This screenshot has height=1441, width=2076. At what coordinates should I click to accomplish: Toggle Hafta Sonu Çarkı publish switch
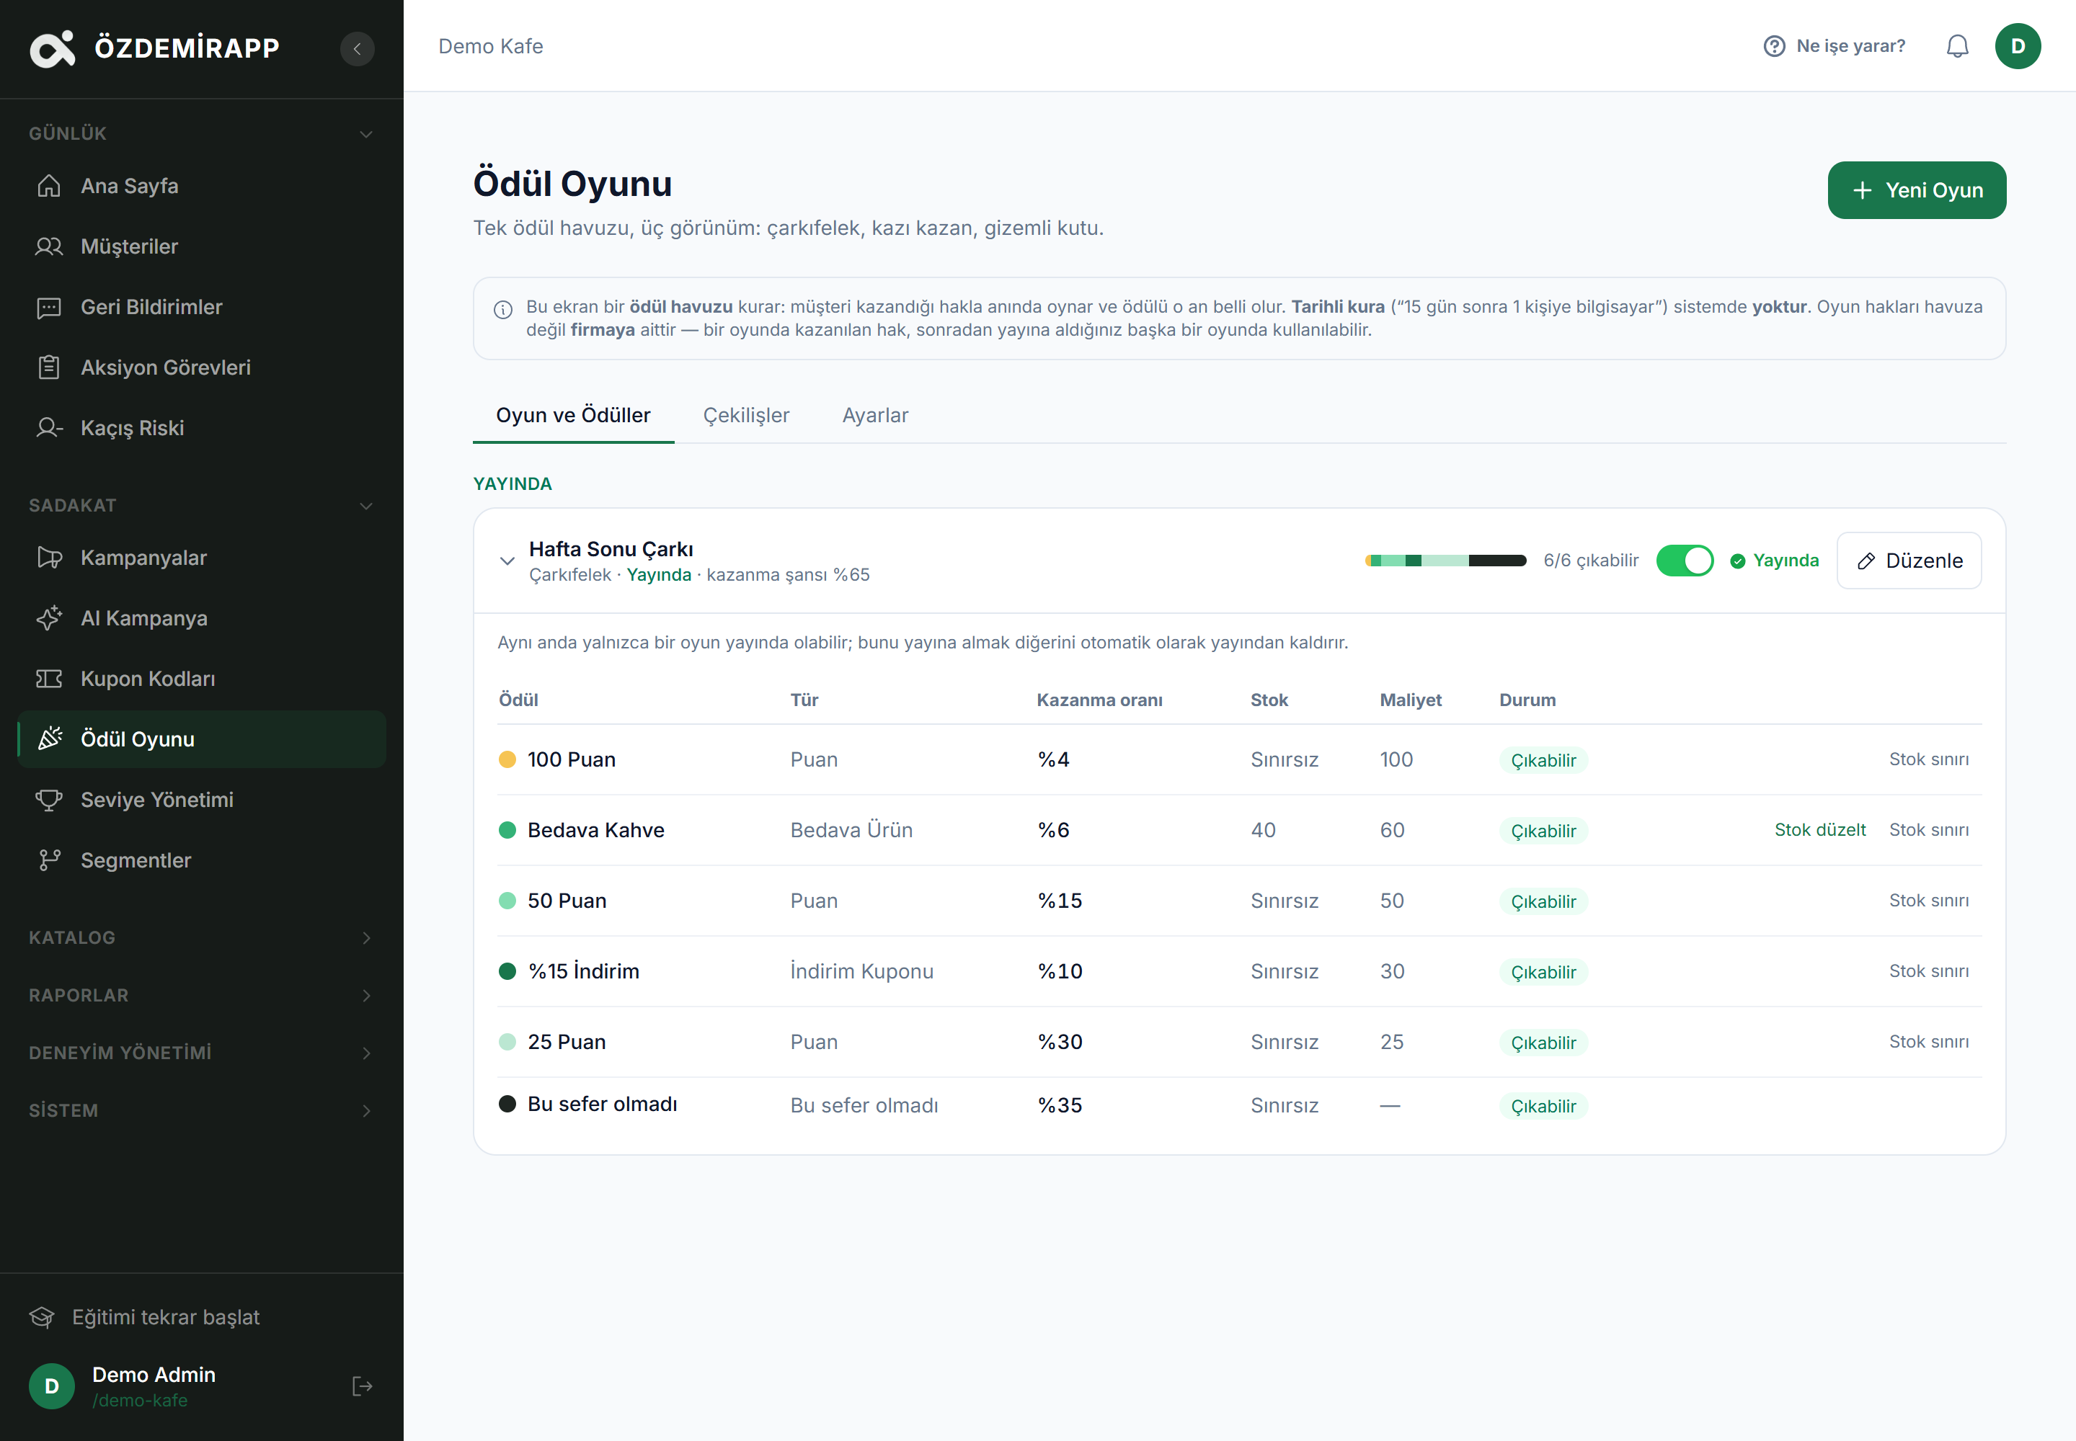[x=1684, y=561]
